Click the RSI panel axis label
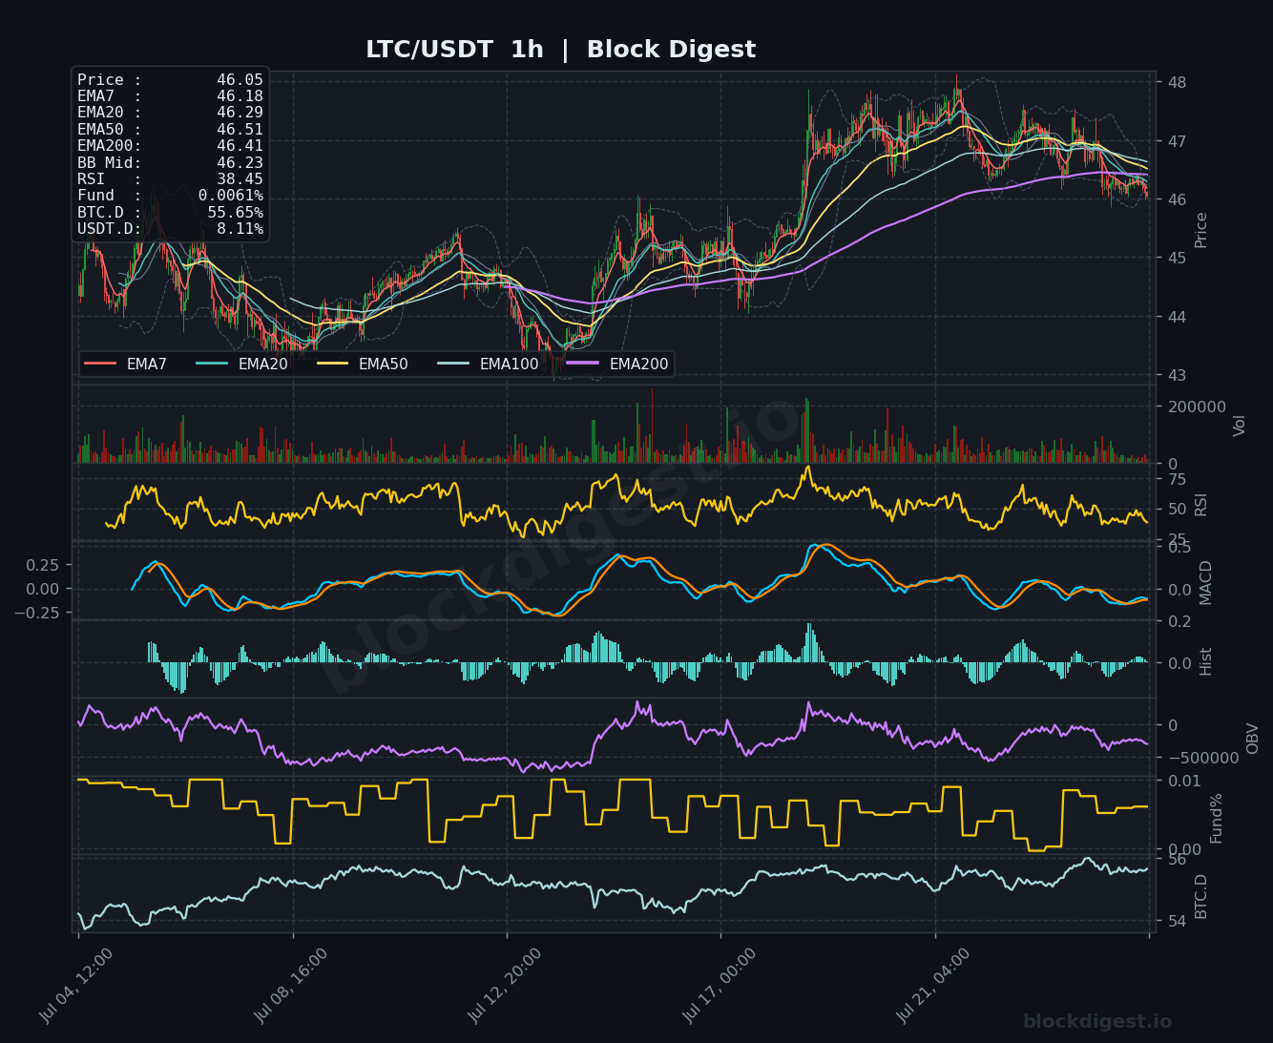1273x1043 pixels. click(x=1201, y=504)
